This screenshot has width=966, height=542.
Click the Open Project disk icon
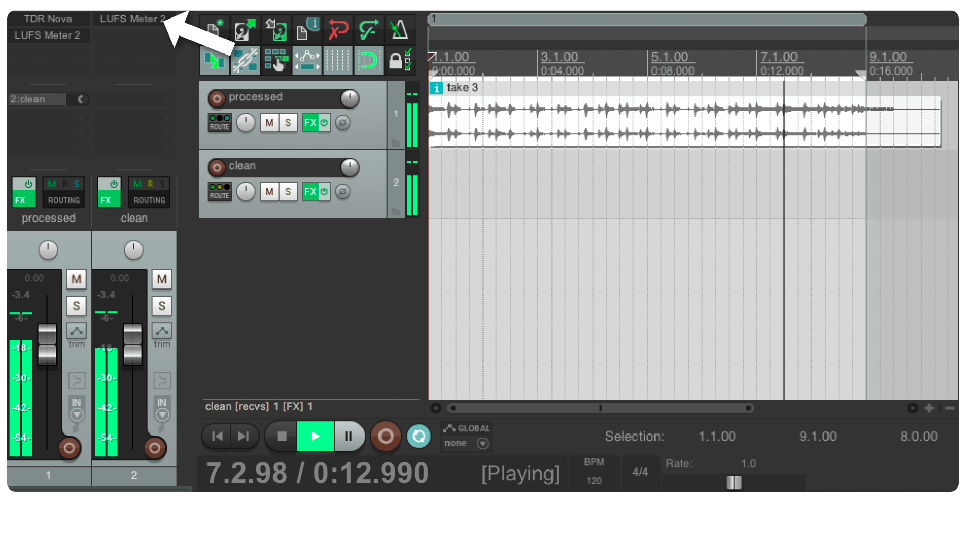[x=245, y=29]
